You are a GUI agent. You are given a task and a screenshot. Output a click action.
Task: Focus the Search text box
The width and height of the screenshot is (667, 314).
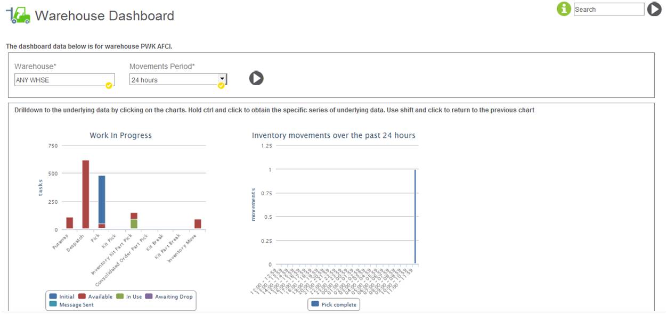pos(609,9)
